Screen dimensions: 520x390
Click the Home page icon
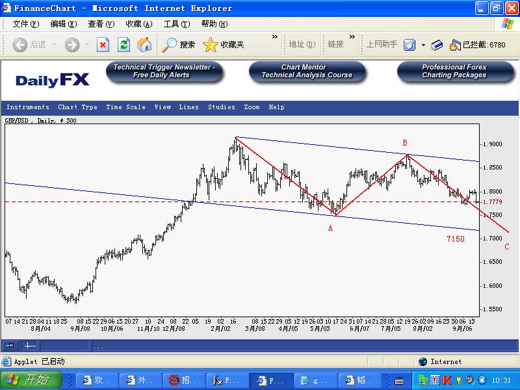click(x=144, y=44)
